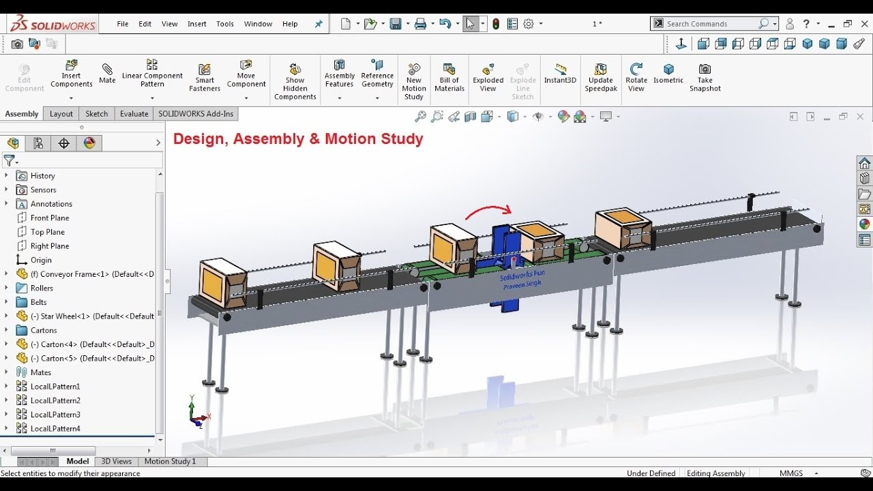Open the File menu
This screenshot has height=491, width=873.
[x=123, y=24]
